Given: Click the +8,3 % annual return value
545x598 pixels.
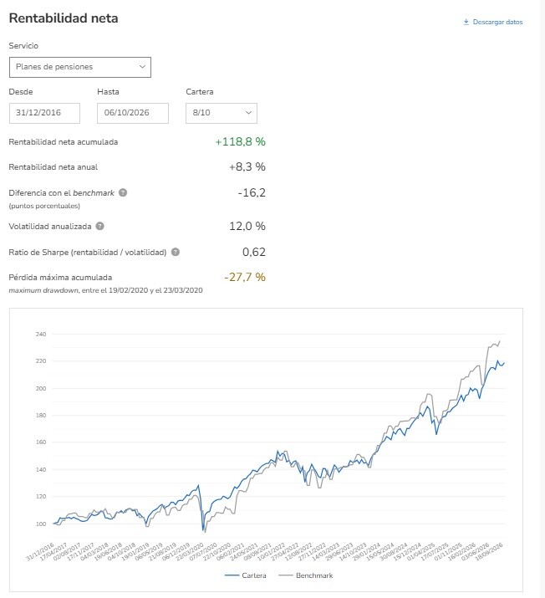Looking at the screenshot, I should point(247,167).
